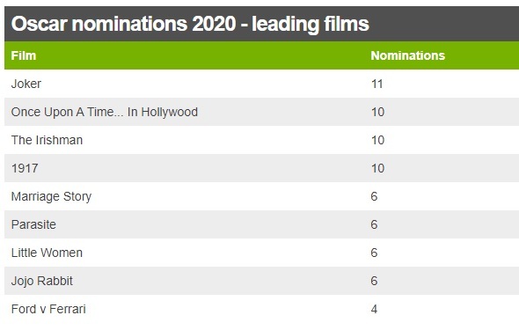Click Marriage Story's nomination count
The height and width of the screenshot is (330, 519).
pyautogui.click(x=374, y=196)
